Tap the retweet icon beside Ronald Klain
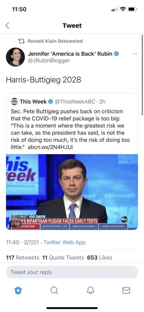 pyautogui.click(x=21, y=41)
